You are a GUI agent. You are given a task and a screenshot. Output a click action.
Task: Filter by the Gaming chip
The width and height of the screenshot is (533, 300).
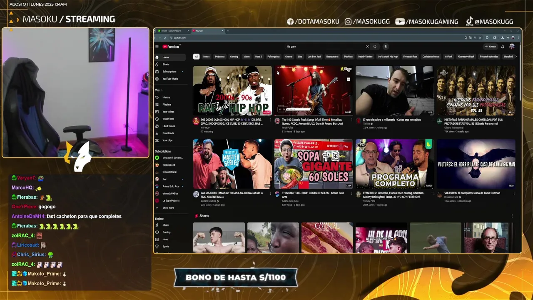(234, 57)
